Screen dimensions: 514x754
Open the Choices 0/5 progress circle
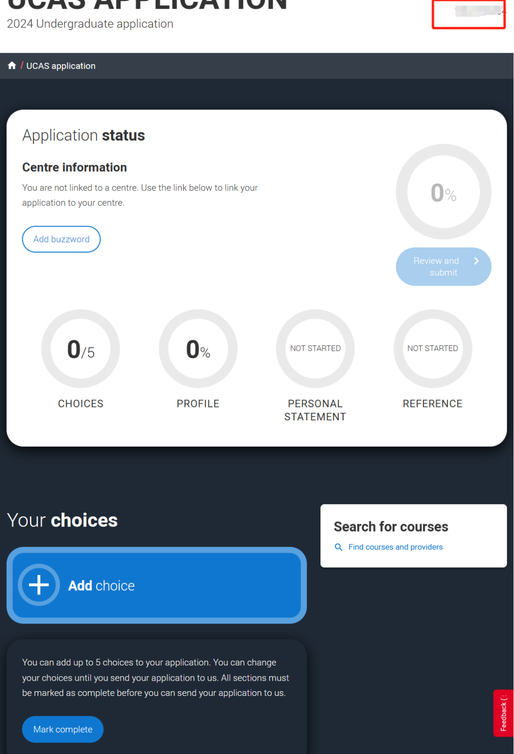click(80, 348)
